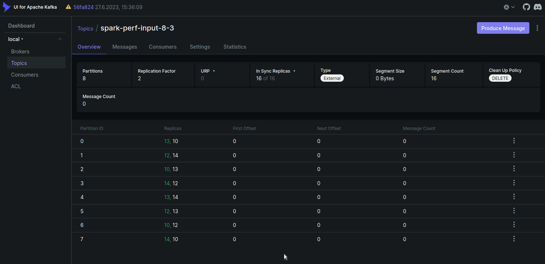Viewport: 545px width, 264px height.
Task: Click replicas '10, 12' of partition 6
Action: click(x=171, y=225)
